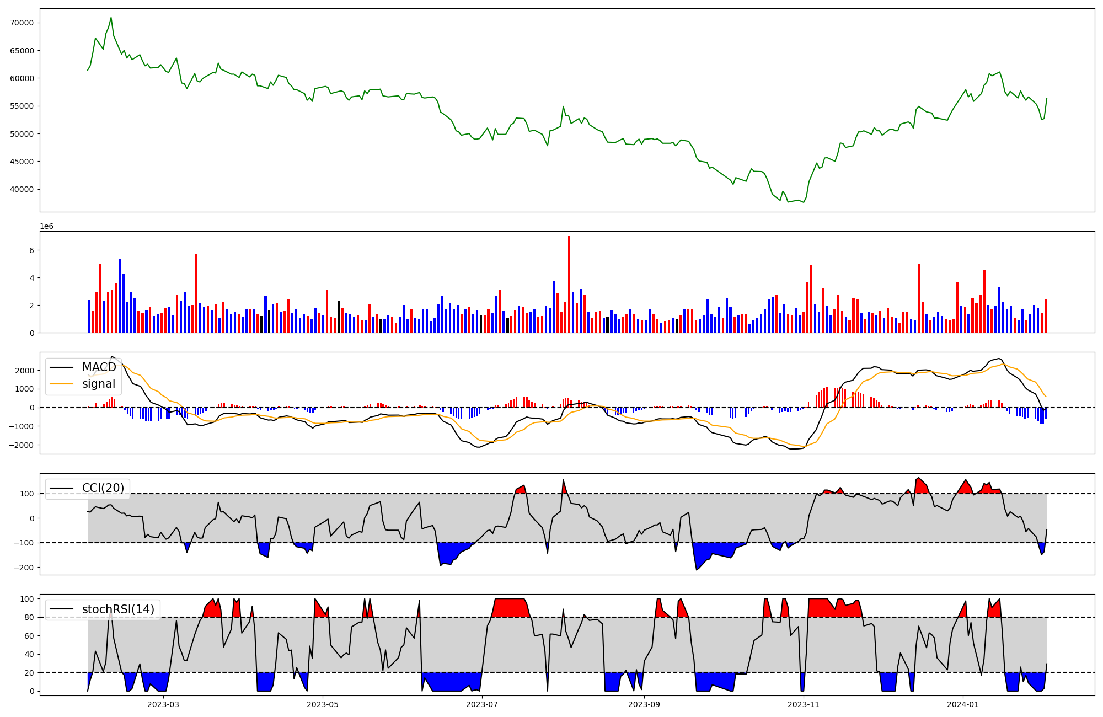Click the 40000 price axis tick label
1103x717 pixels.
click(22, 189)
